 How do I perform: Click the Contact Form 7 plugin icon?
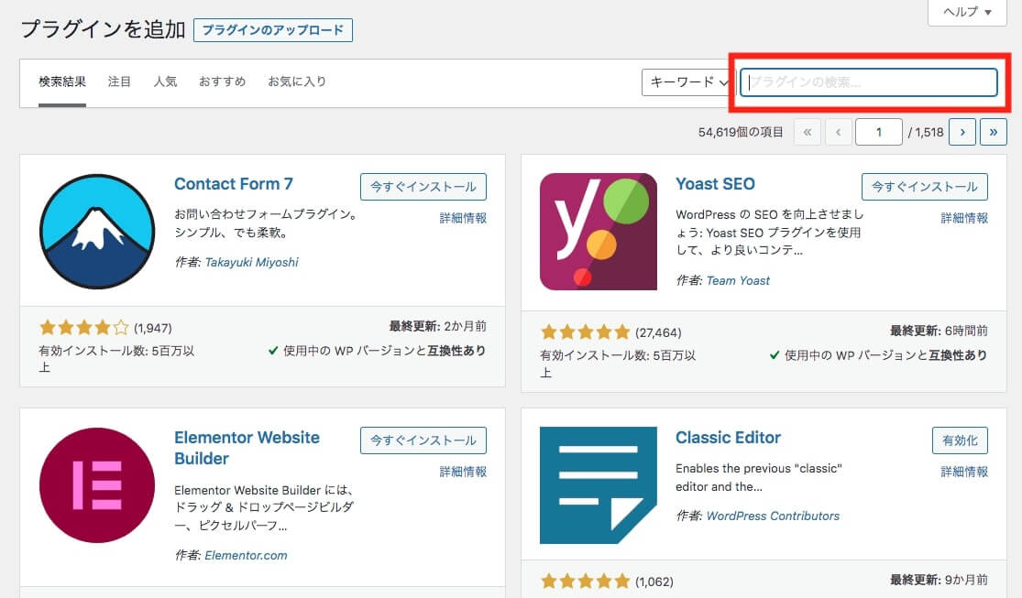coord(97,232)
